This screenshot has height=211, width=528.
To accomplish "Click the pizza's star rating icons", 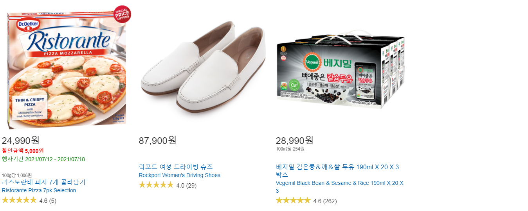I will point(19,200).
